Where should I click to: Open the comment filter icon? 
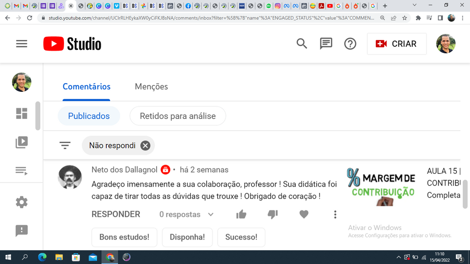click(x=65, y=146)
